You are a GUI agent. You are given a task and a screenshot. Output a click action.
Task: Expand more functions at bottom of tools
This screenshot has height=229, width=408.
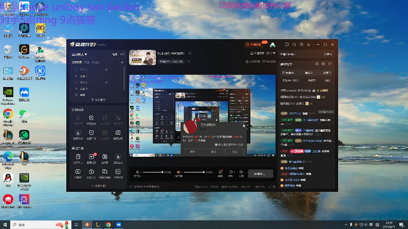pos(98,186)
